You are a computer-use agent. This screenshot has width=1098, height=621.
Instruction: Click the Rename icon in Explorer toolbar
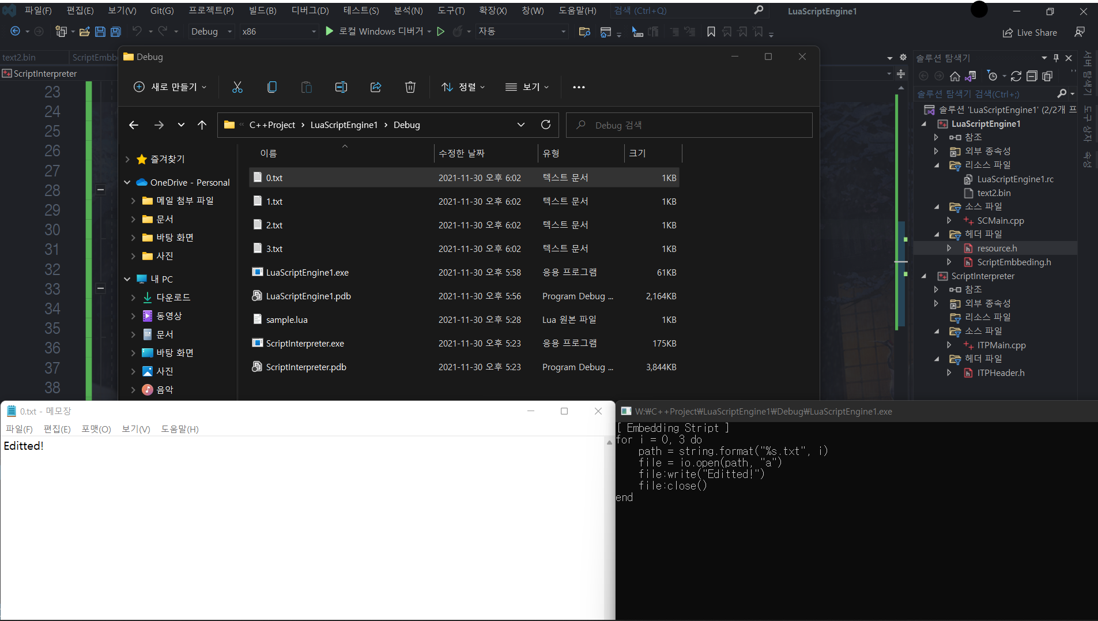341,87
